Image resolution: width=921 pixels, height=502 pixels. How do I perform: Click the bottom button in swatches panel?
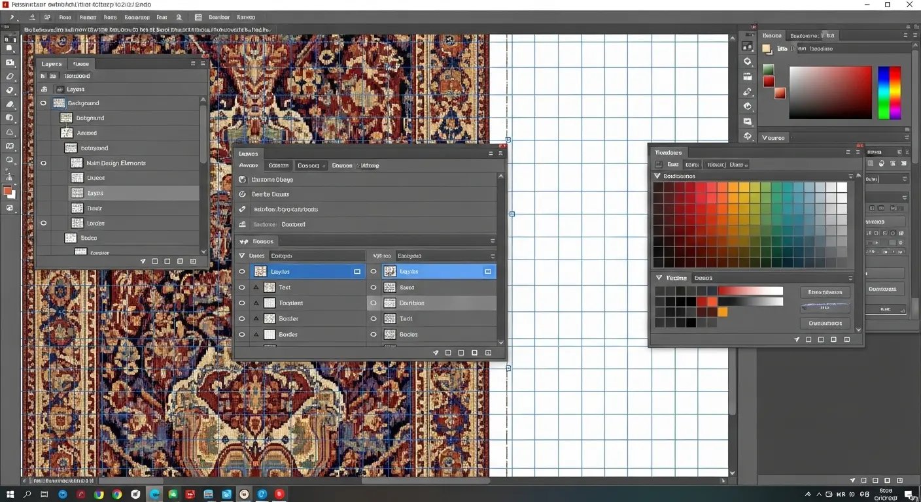[825, 323]
